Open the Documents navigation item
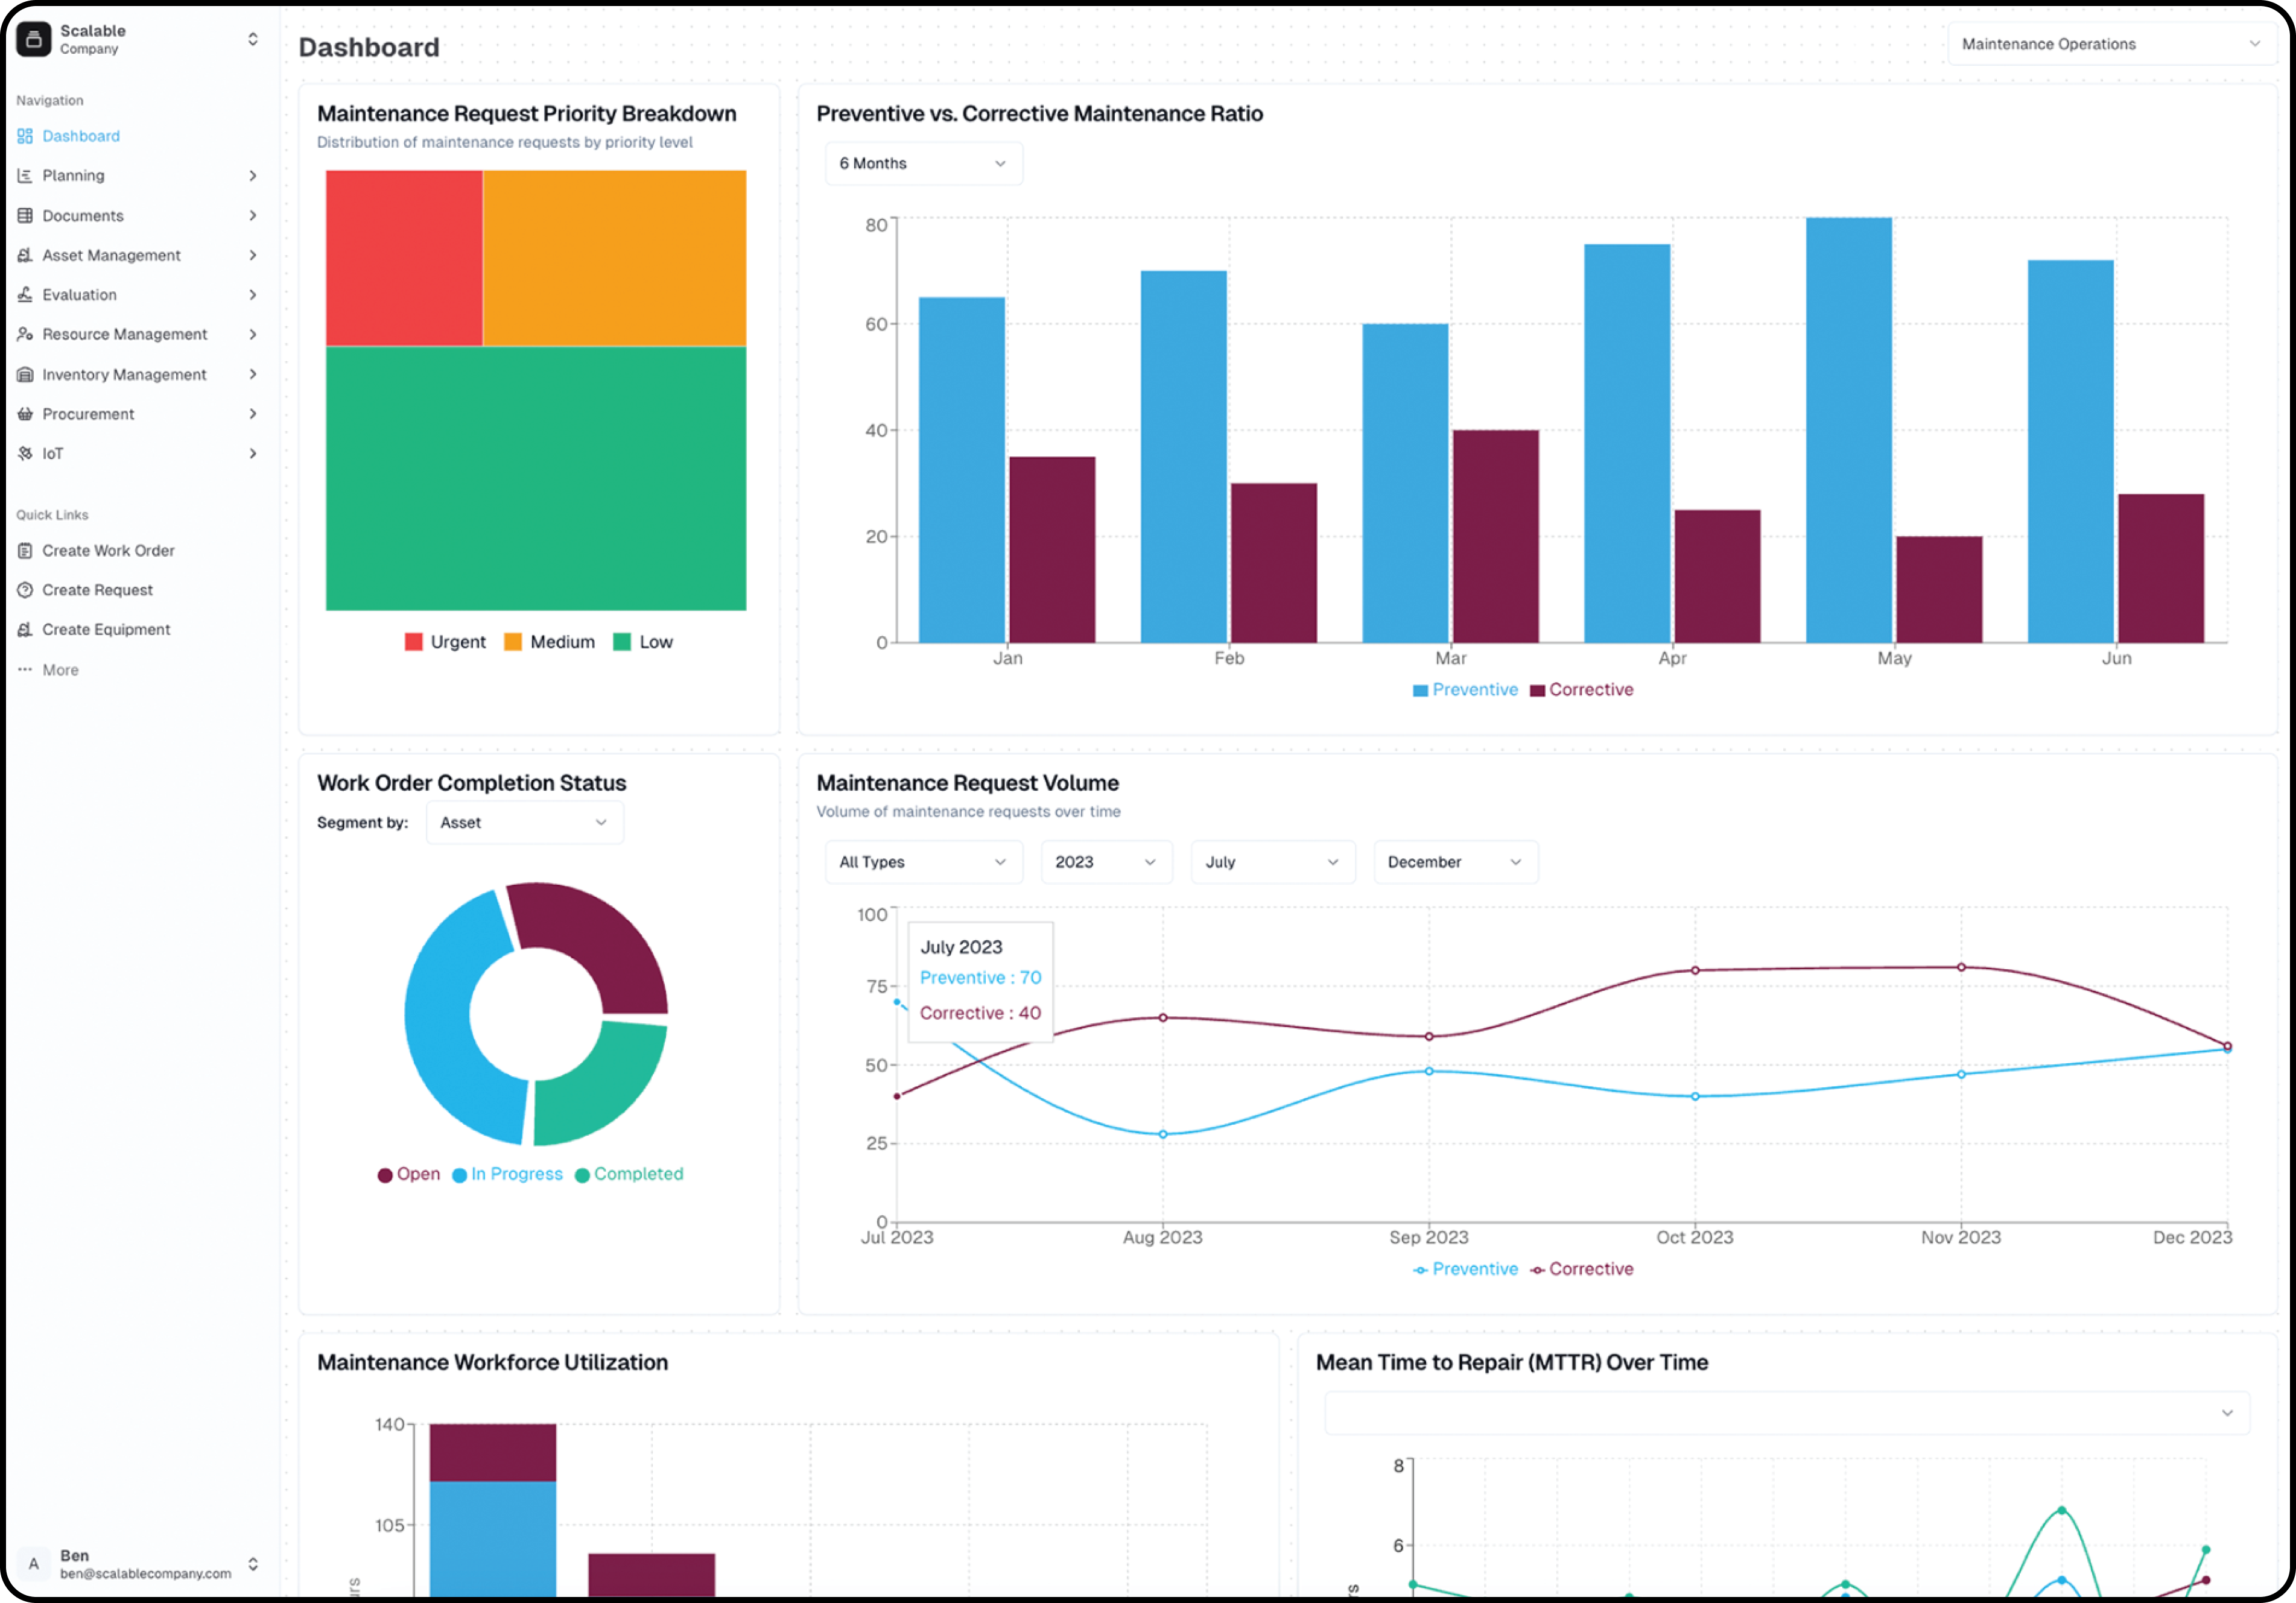This screenshot has width=2296, height=1603. click(x=137, y=216)
